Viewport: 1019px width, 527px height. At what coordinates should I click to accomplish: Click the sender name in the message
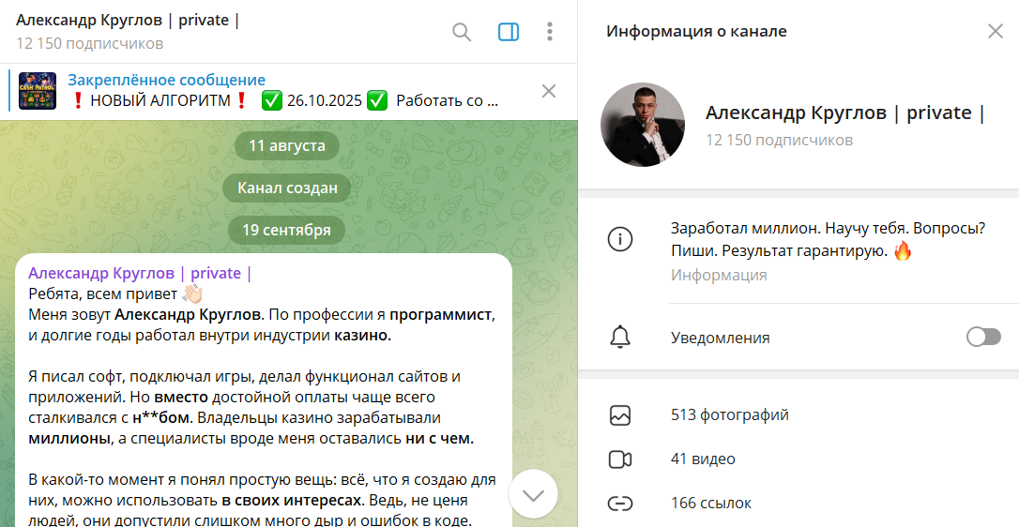coord(140,273)
